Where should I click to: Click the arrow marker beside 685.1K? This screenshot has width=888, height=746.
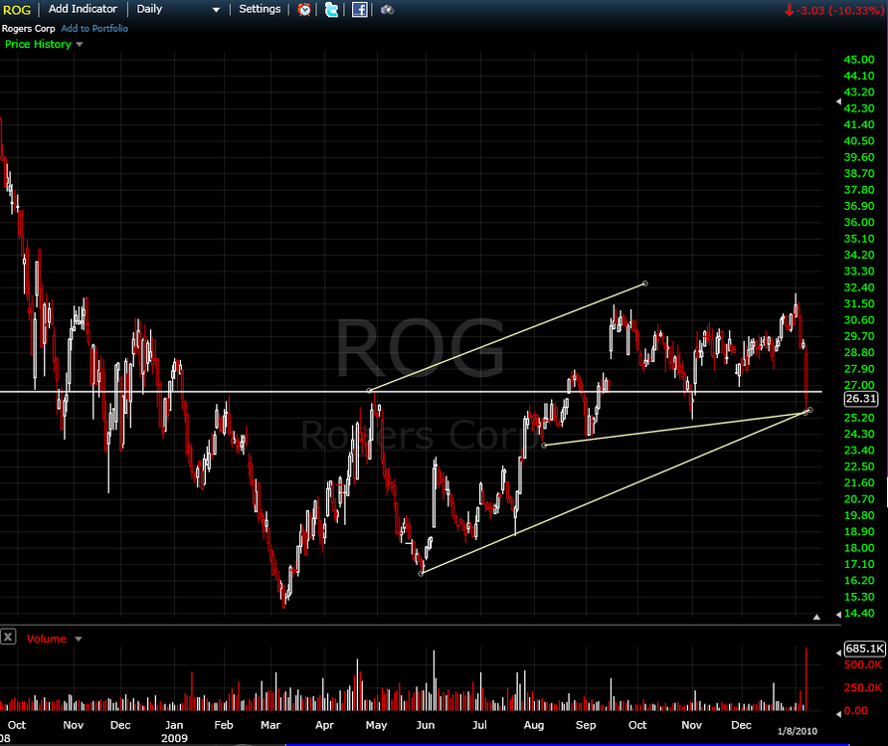[x=838, y=653]
